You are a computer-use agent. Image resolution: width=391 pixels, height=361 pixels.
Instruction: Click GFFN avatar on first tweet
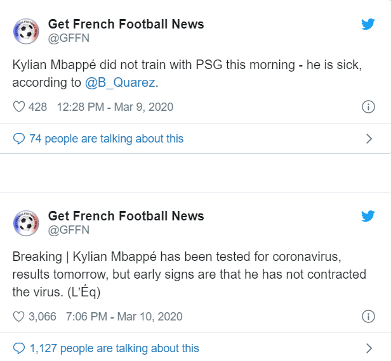click(27, 31)
